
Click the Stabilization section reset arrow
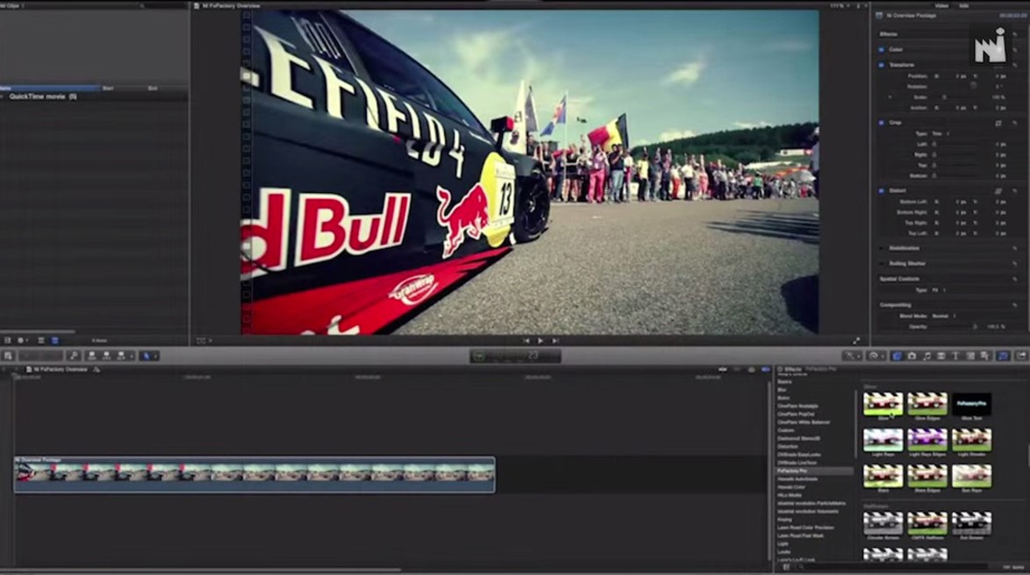coord(1016,249)
